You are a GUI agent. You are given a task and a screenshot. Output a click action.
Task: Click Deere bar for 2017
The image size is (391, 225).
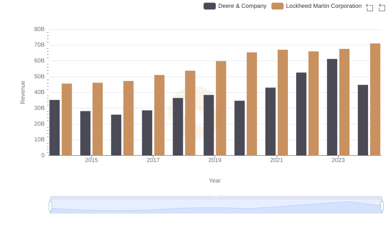pos(147,133)
